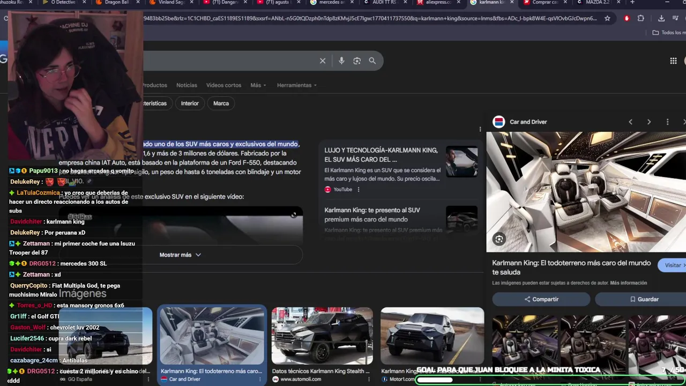Select the automoli.com Stealth thumbnail
686x386 pixels.
[322, 336]
